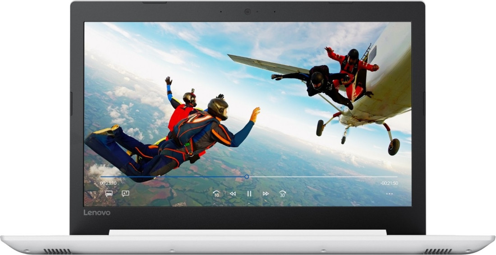
Task: Open the more options ellipsis menu
Action: 389,194
